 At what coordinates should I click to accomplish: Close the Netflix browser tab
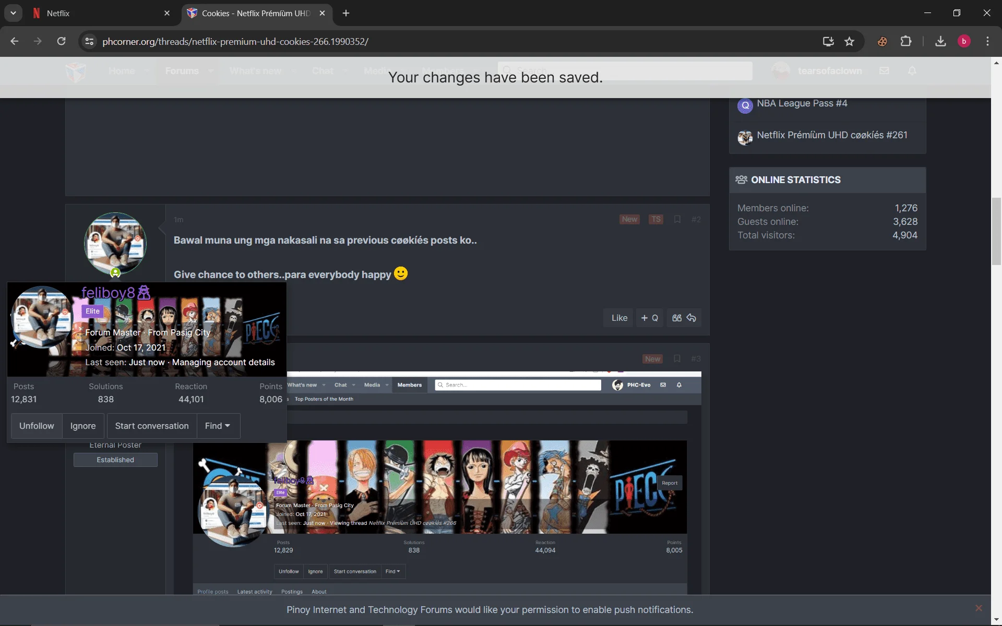click(x=167, y=13)
